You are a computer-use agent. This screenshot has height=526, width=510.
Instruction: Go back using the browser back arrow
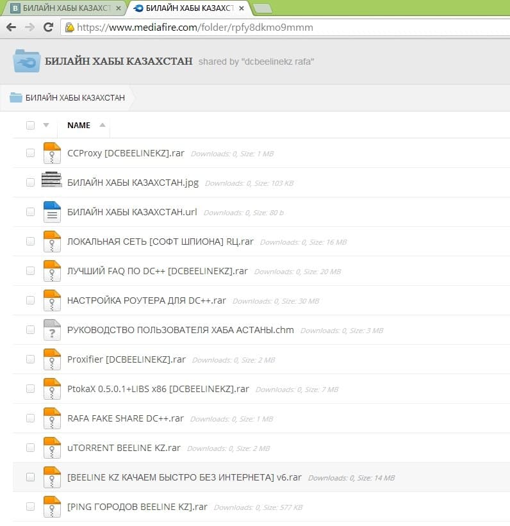[11, 27]
